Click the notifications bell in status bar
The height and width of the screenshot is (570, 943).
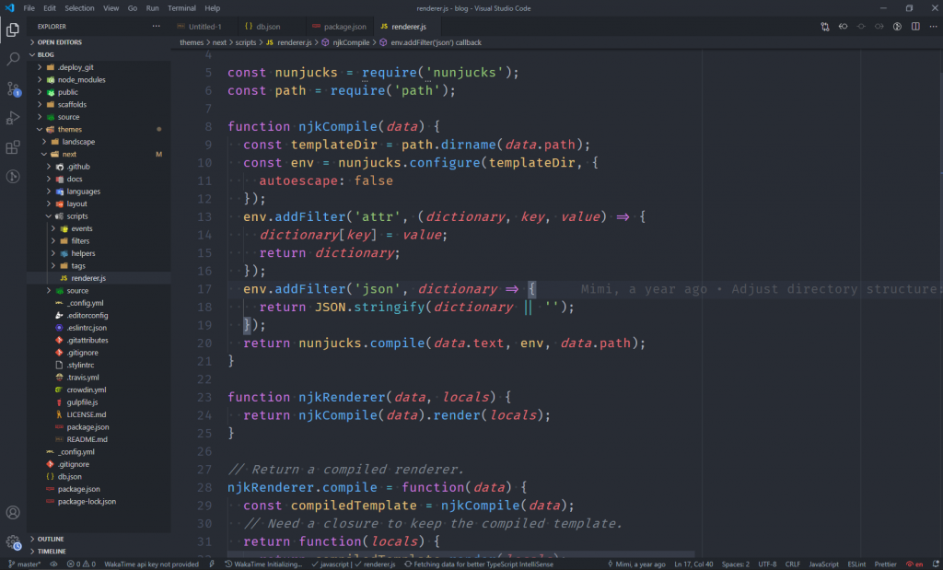pyautogui.click(x=936, y=564)
